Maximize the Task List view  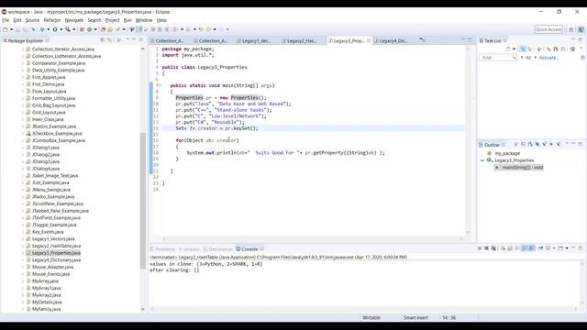pos(581,39)
